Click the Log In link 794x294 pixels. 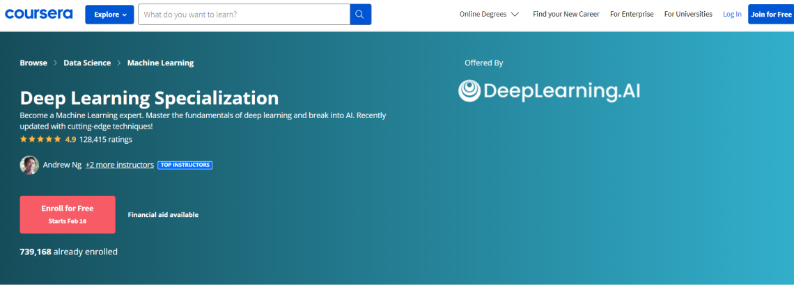point(732,14)
